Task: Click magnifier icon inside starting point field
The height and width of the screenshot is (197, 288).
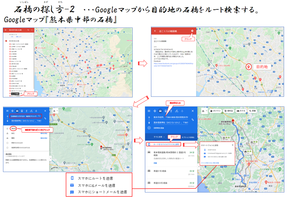Action: pos(39,116)
